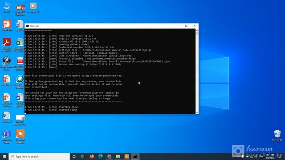The image size is (285, 160).
Task: Click the 'Node-RED version: v1.3.5' log line
Action: pos(59,36)
